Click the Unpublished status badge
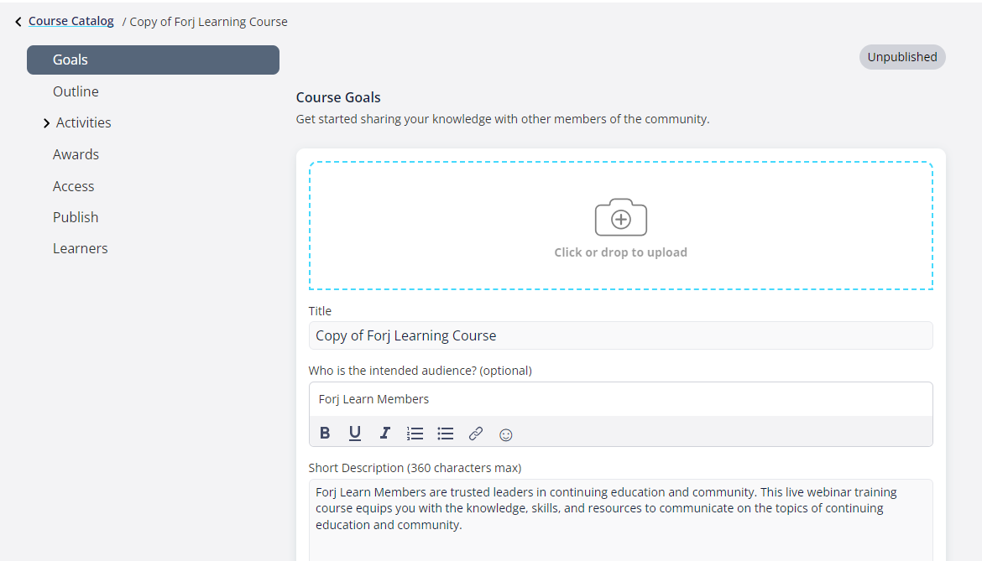The image size is (982, 561). click(901, 57)
